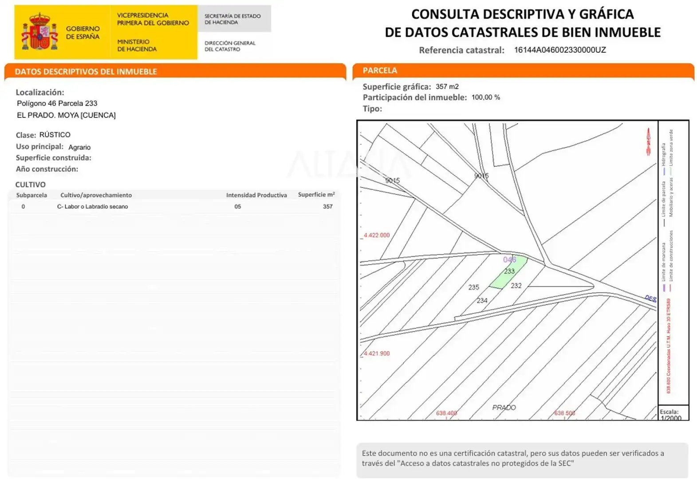The image size is (697, 479).
Task: Click the disclaimer text about certificación catastral
Action: (x=513, y=458)
